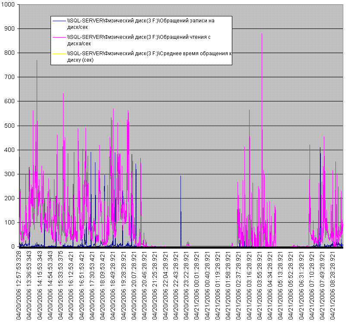348x322 pixels.
Task: Click the tallest magenta peak near 880
Action: 262,35
